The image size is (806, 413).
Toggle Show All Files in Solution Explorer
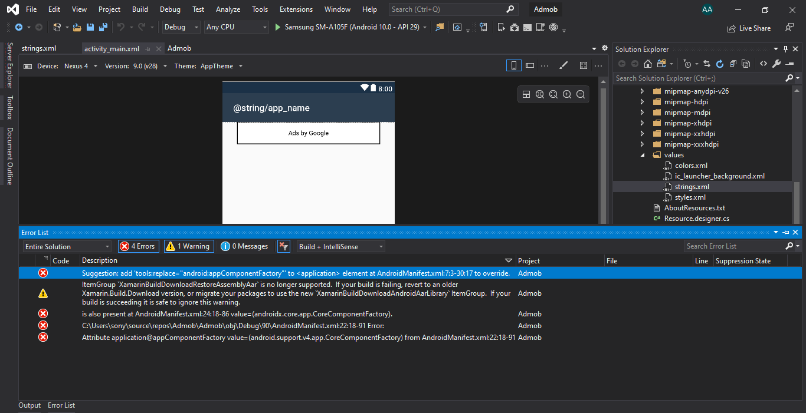(x=746, y=64)
